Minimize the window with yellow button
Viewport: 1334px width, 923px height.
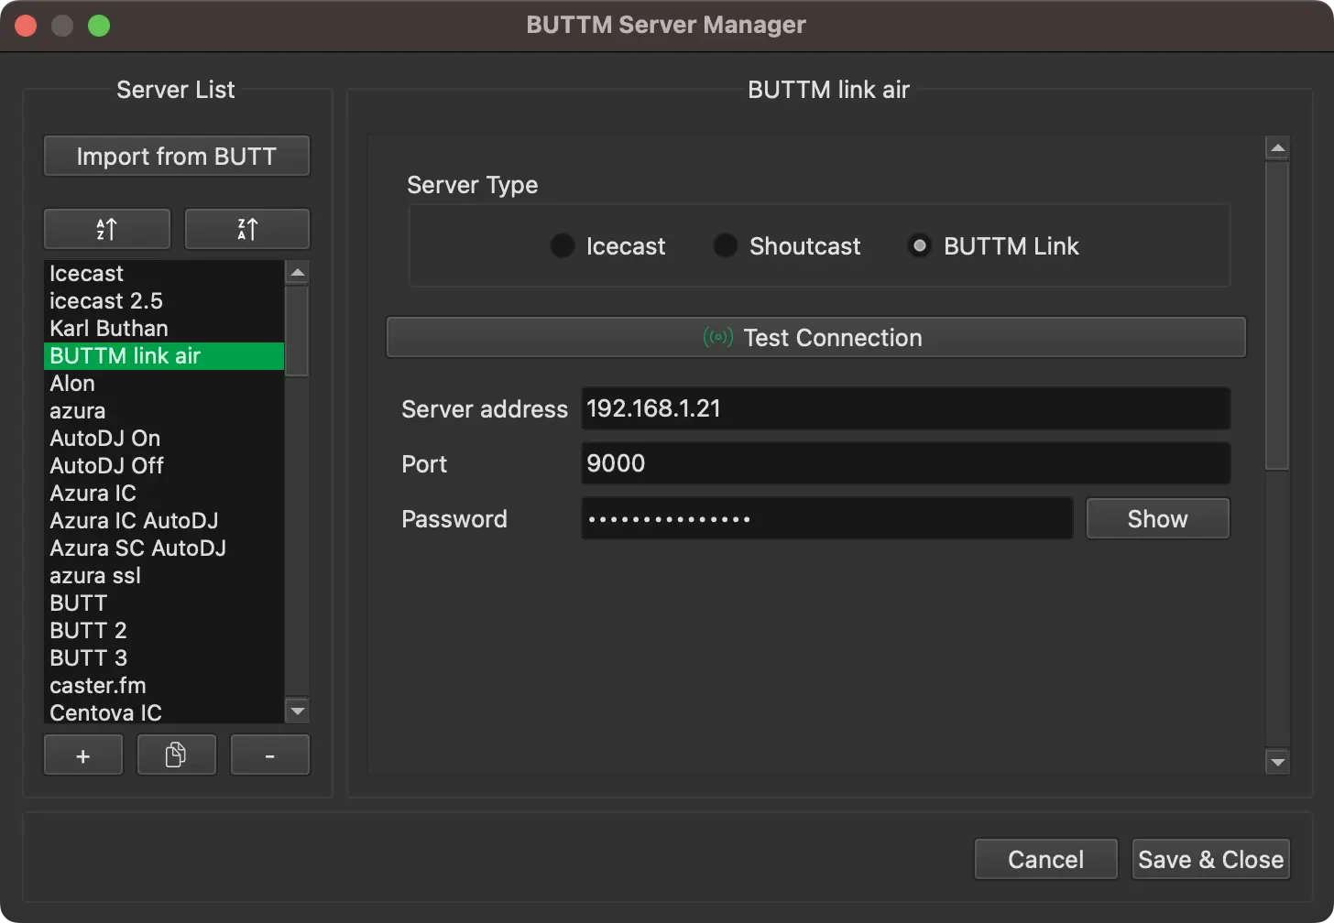[x=62, y=26]
